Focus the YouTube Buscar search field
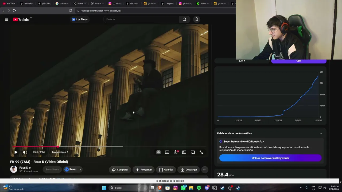 pos(141,19)
